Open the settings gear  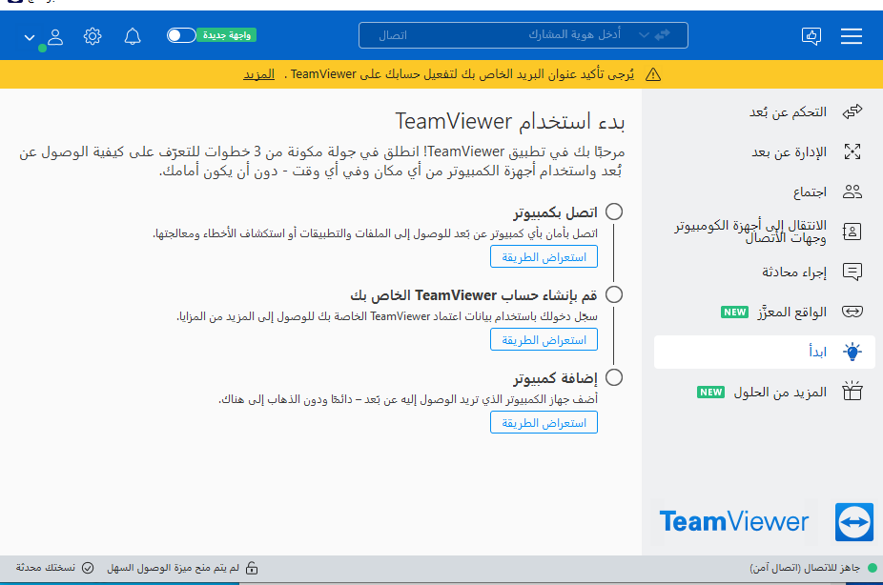click(92, 36)
